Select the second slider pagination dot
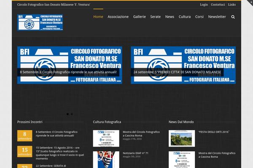The height and width of the screenshot is (168, 253). 72,114
